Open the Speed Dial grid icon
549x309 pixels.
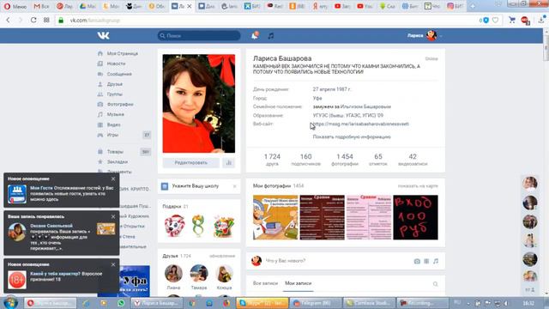pos(46,21)
